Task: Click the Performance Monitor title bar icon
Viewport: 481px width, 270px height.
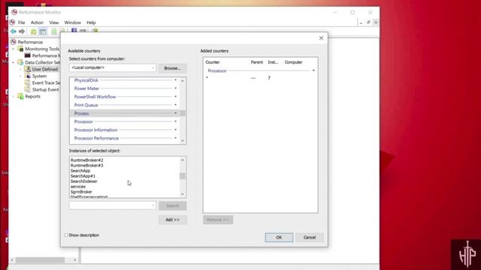Action: coord(14,12)
